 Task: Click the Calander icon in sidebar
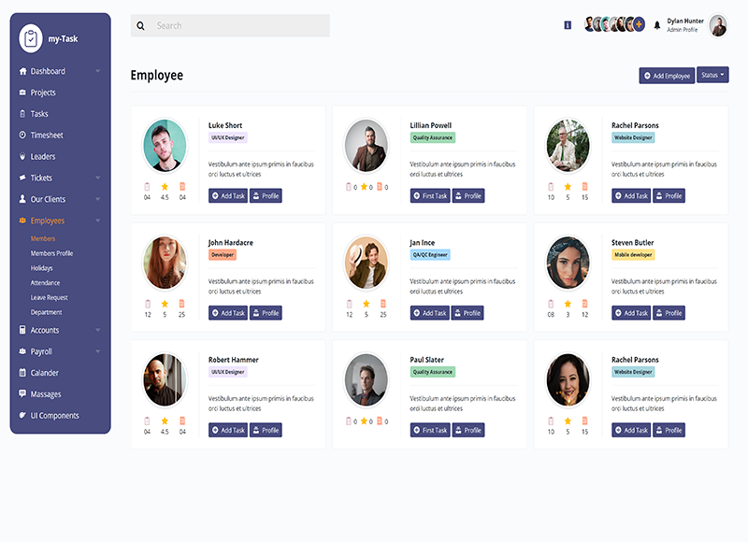click(x=22, y=373)
